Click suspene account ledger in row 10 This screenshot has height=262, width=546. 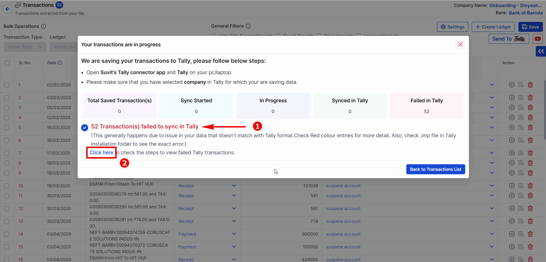coord(343,186)
